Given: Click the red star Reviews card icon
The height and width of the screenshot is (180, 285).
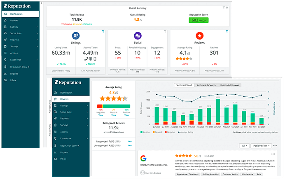Looking at the screenshot, I should click(199, 36).
